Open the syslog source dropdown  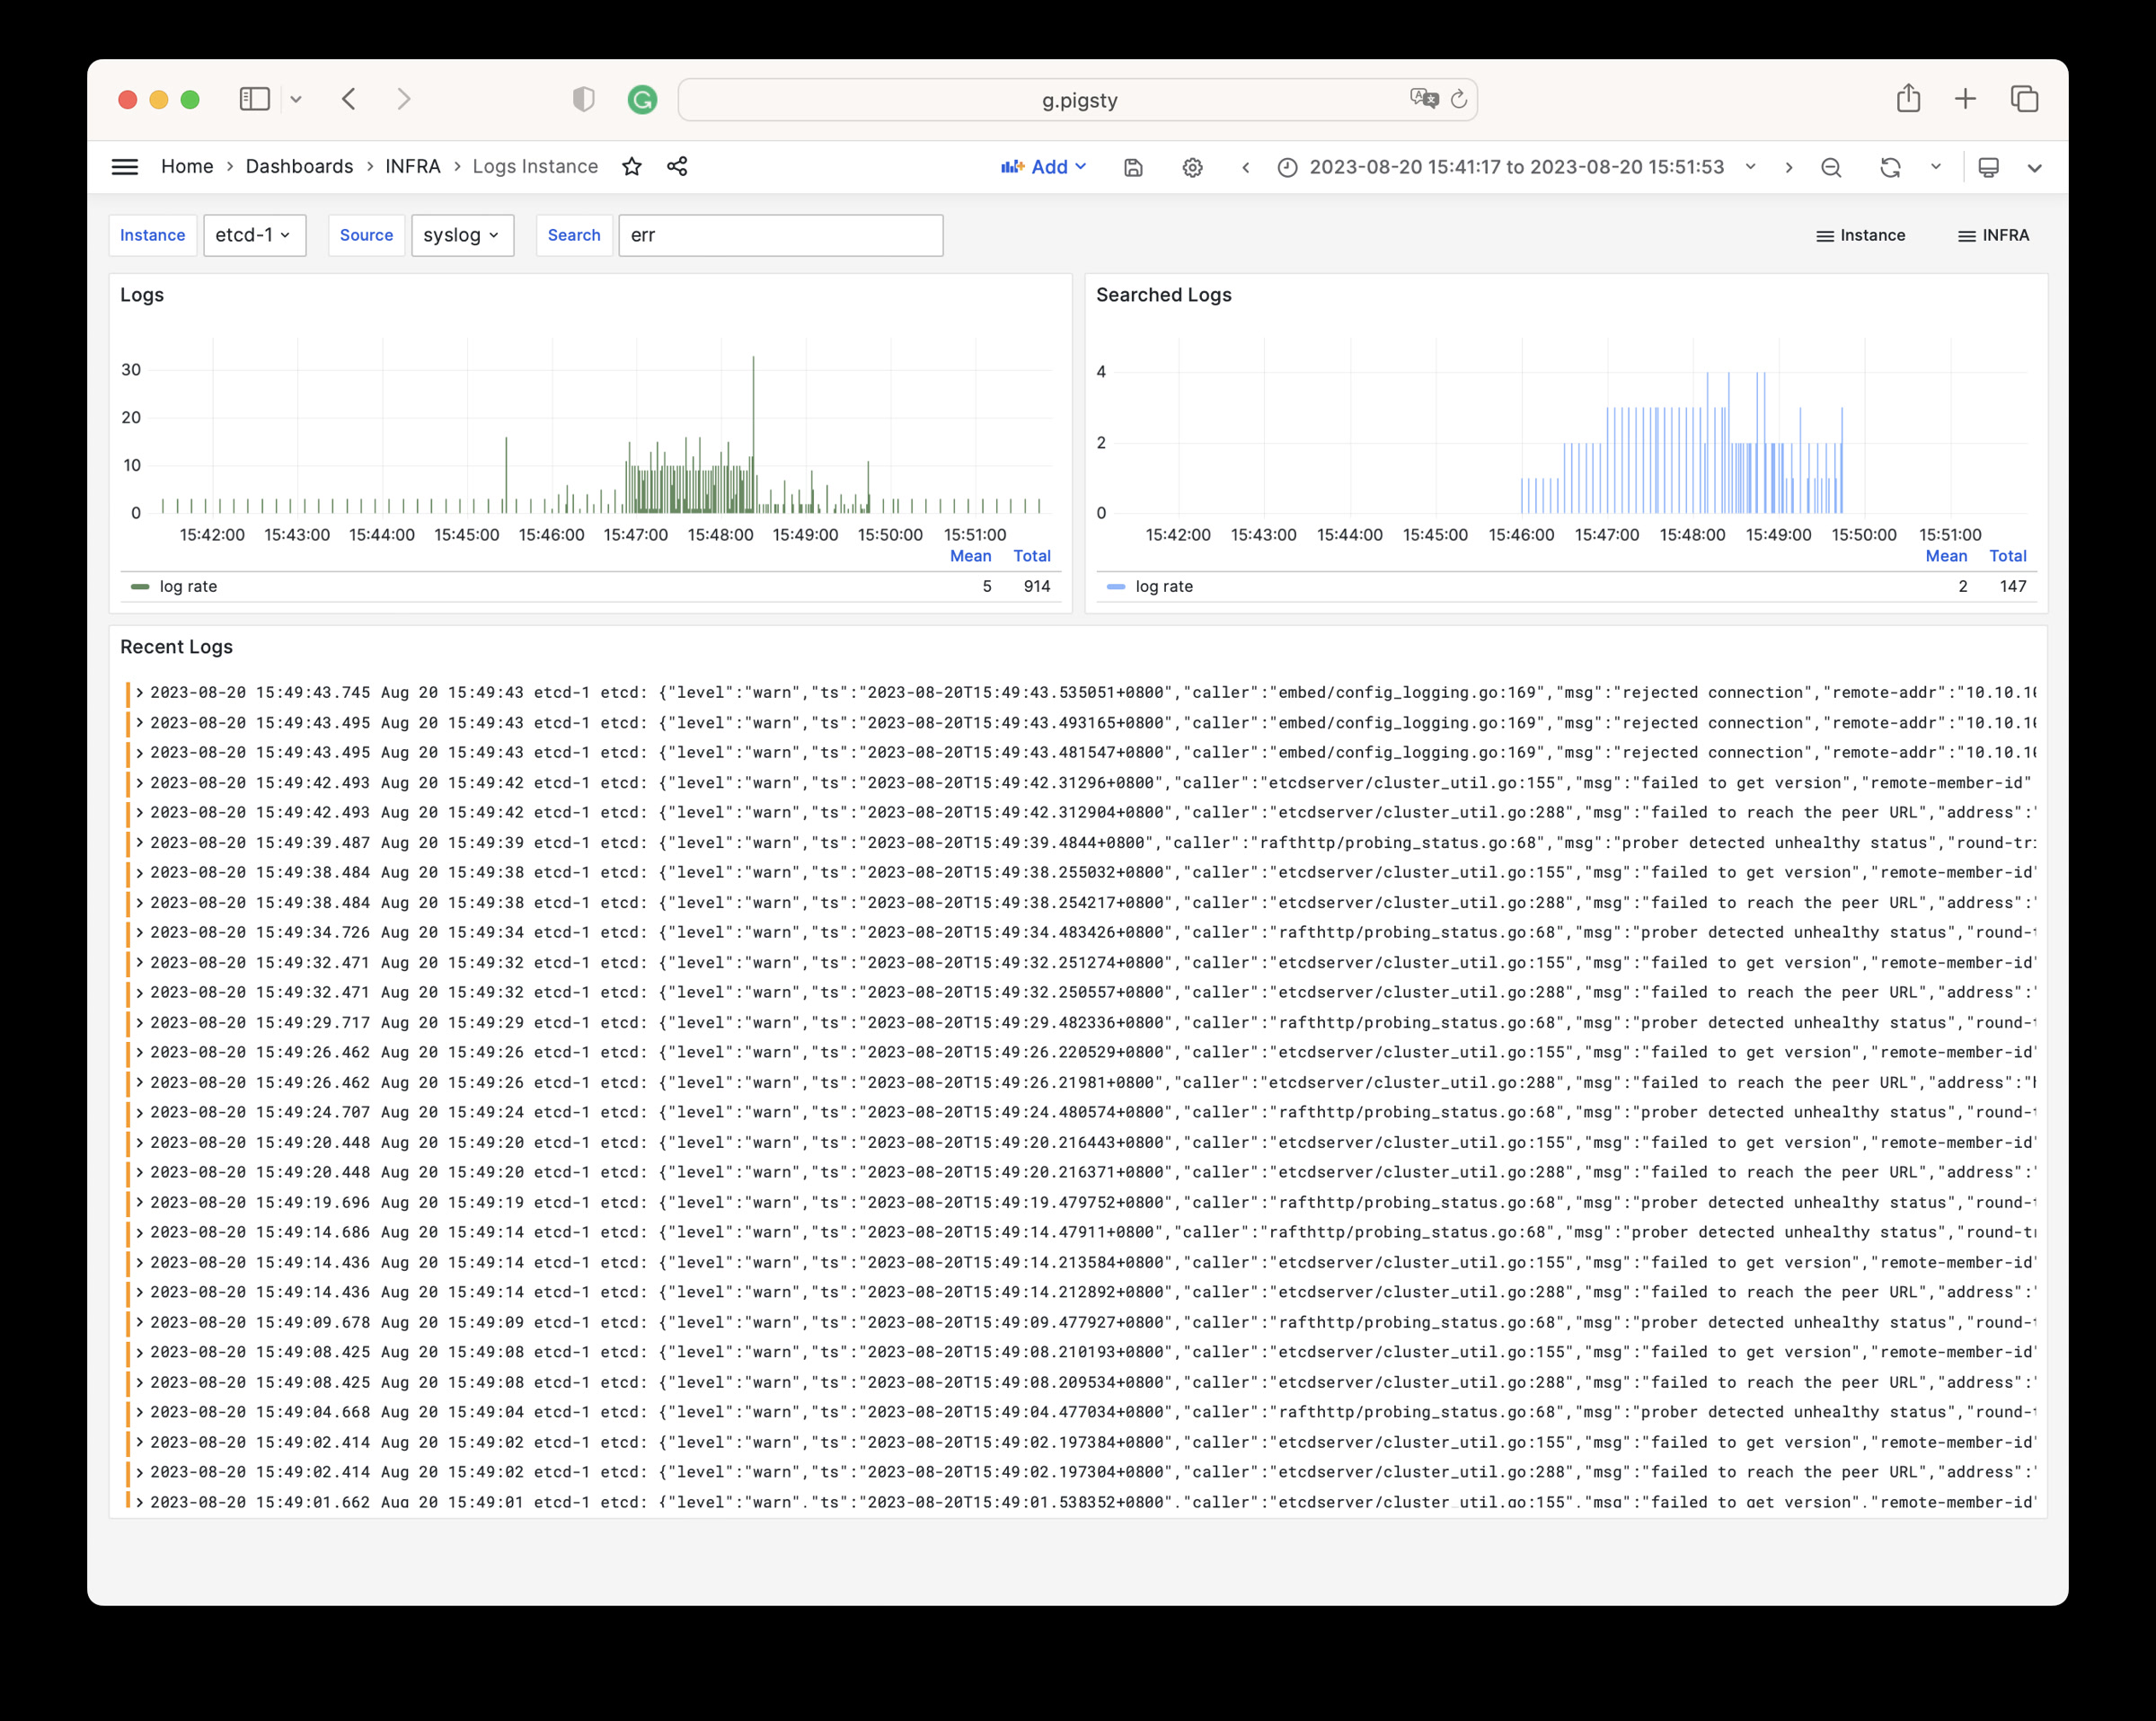(462, 235)
